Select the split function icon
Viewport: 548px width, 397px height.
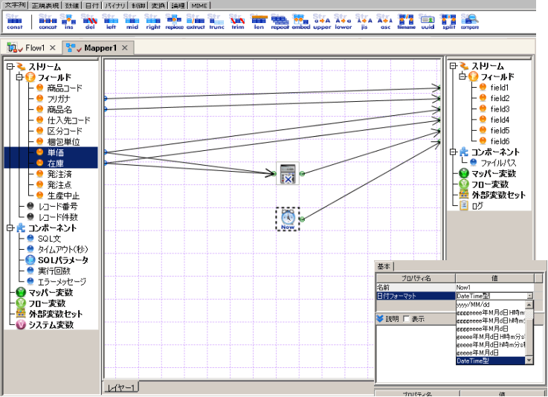pyautogui.click(x=448, y=21)
